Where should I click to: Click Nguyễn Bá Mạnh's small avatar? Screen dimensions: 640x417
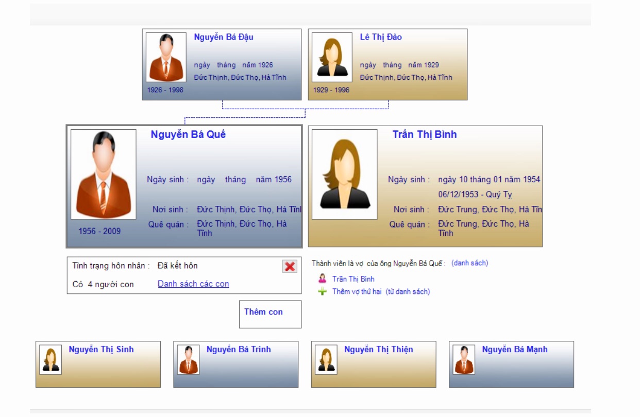coord(464,359)
